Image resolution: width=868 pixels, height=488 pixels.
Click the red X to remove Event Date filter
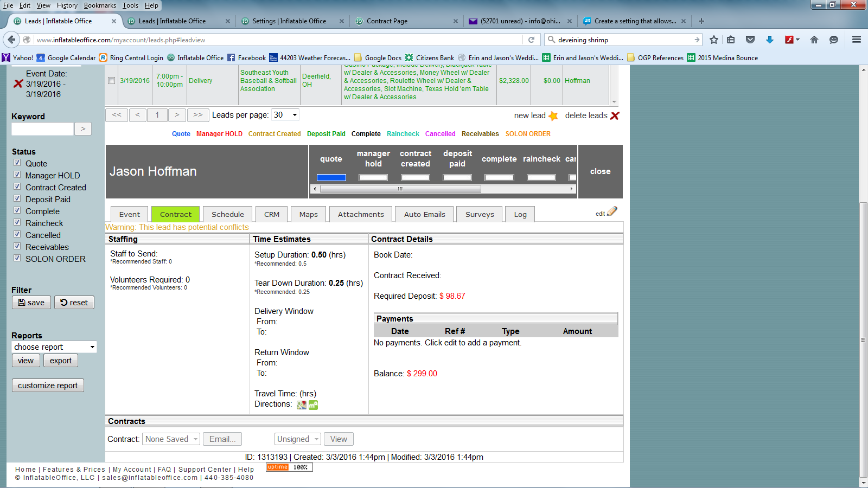pos(18,84)
